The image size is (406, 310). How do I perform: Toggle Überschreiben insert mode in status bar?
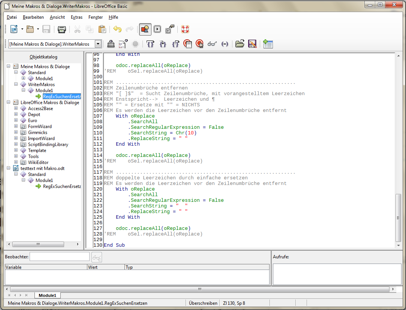click(203, 303)
